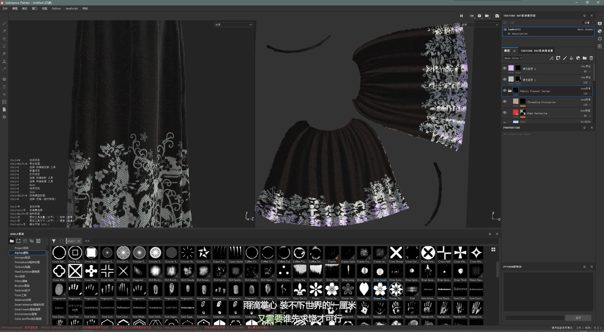Image resolution: width=604 pixels, height=332 pixels.
Task: Select Brushes category in shelf
Action: pyautogui.click(x=22, y=286)
